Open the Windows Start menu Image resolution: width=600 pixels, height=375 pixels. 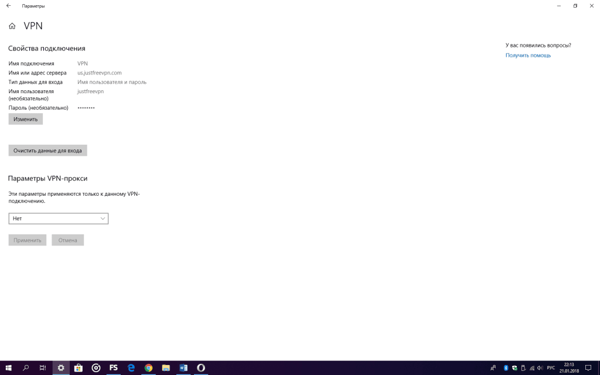point(8,368)
